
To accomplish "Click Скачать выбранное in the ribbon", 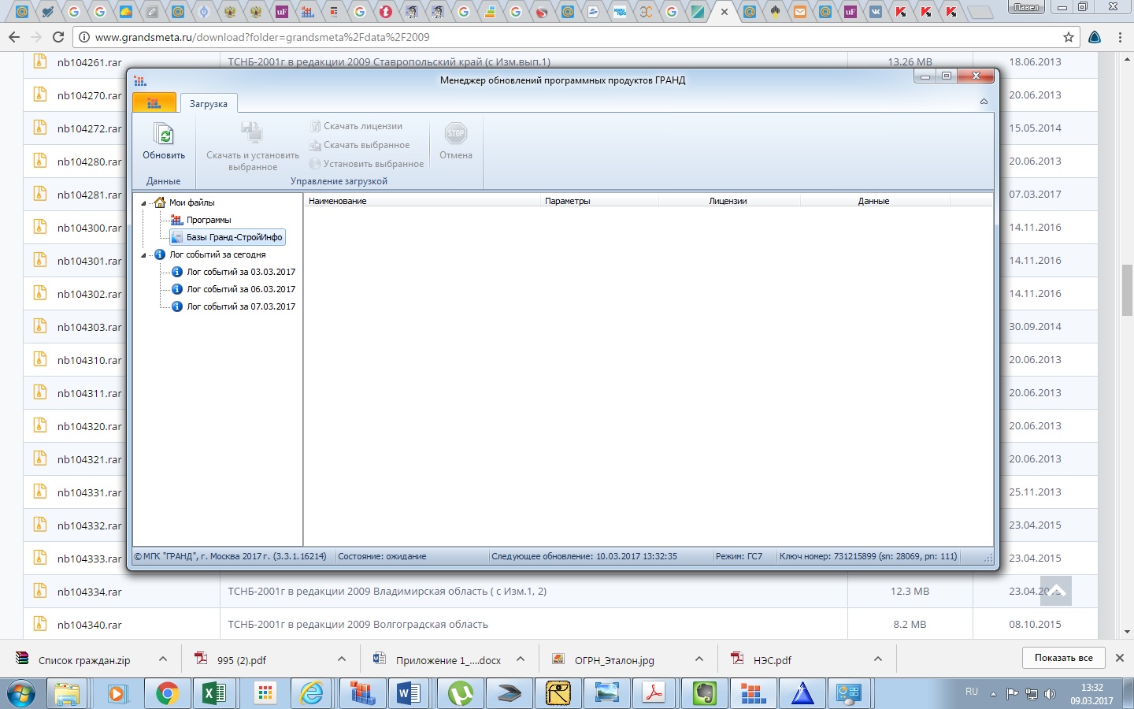I will click(x=360, y=145).
